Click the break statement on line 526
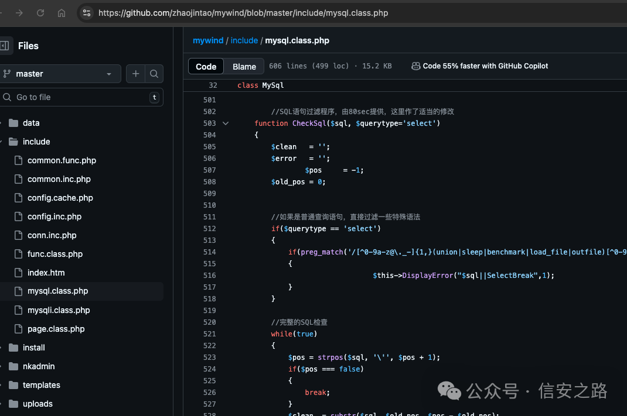This screenshot has width=627, height=416. [317, 393]
